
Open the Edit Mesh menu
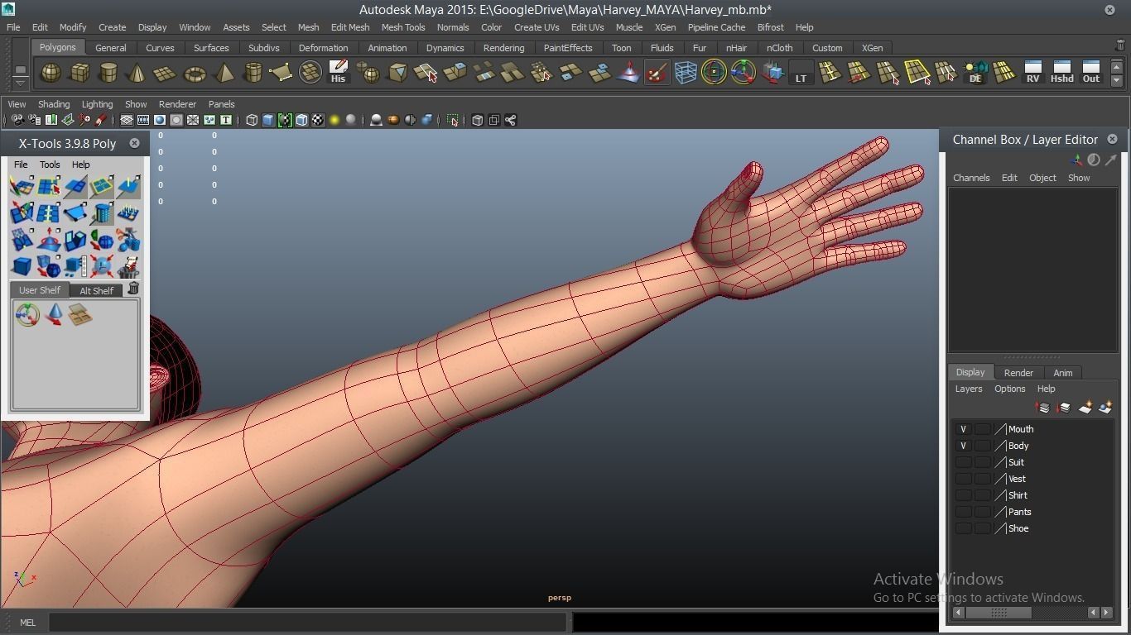click(350, 27)
